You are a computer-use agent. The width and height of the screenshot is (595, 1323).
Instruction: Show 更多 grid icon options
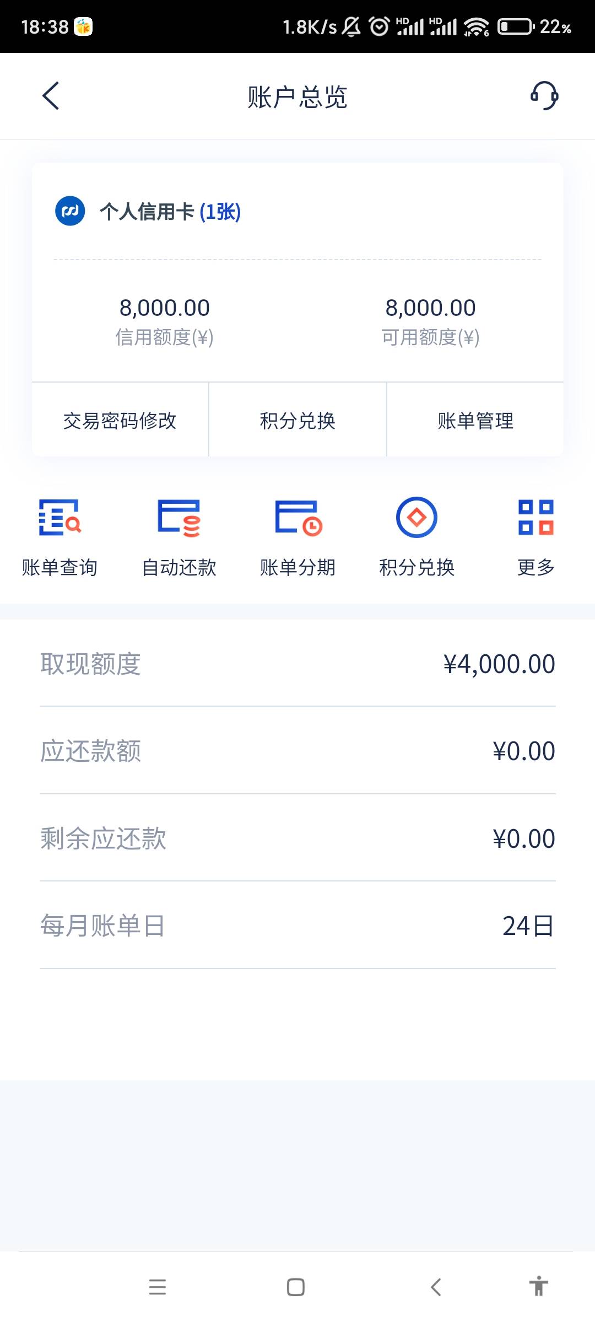[x=535, y=517]
